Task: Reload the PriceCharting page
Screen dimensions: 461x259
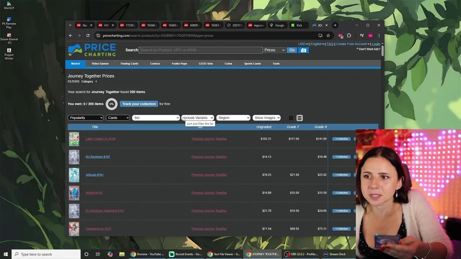Action: (x=88, y=35)
